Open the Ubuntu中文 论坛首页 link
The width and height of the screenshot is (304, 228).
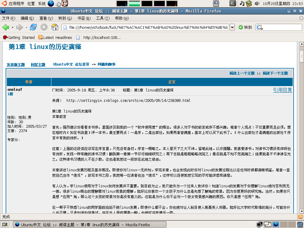(71, 64)
